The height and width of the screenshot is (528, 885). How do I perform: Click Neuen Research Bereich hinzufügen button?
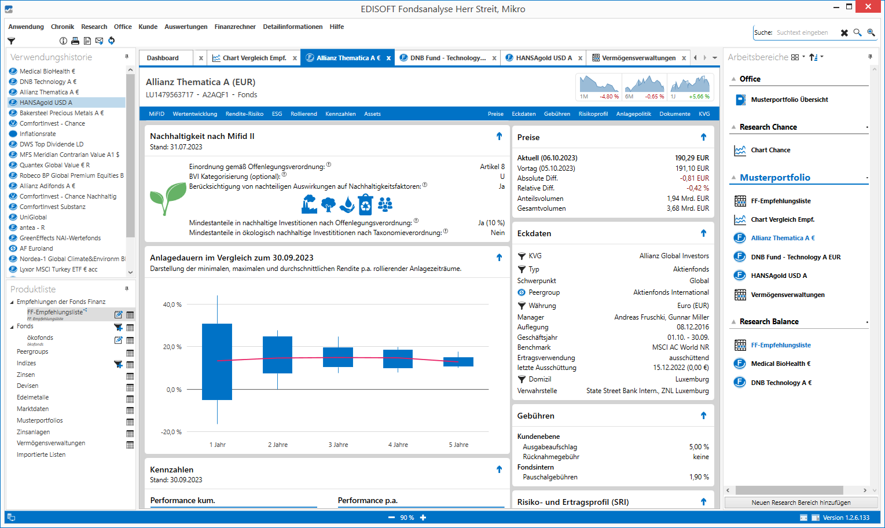click(x=800, y=503)
